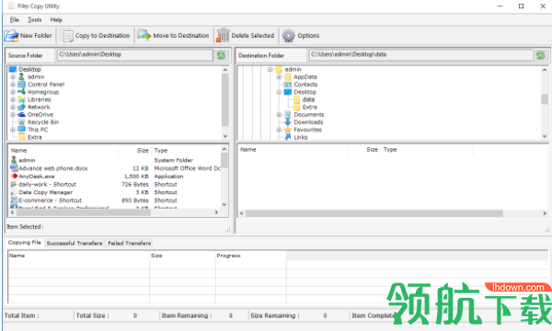552x331 pixels.
Task: Select the data folder in destination tree
Action: tap(308, 99)
